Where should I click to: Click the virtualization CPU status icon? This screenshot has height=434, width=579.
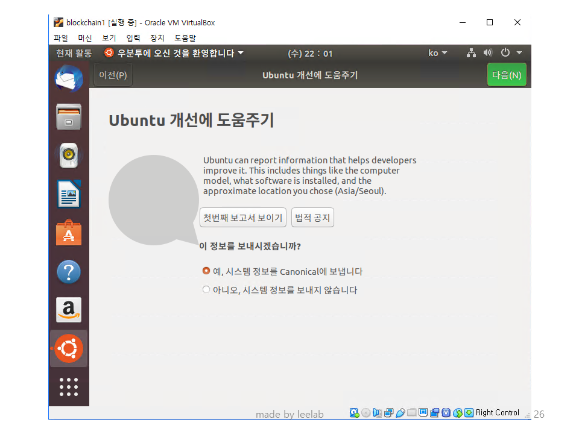coord(446,413)
